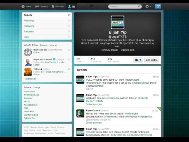Open the 31 May timestamp of the POLL tweet

pos(156,77)
